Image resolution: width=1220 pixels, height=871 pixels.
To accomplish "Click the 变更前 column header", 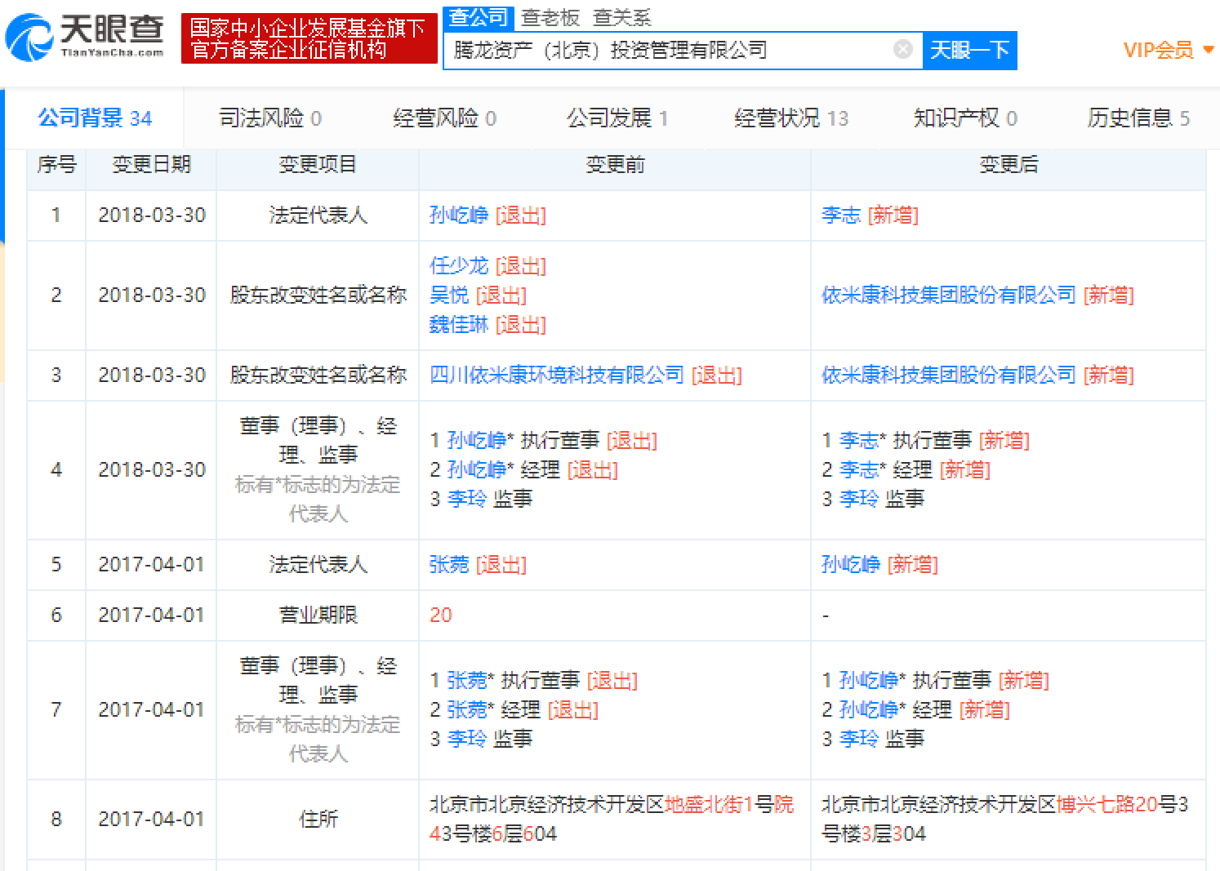I will pos(615,165).
